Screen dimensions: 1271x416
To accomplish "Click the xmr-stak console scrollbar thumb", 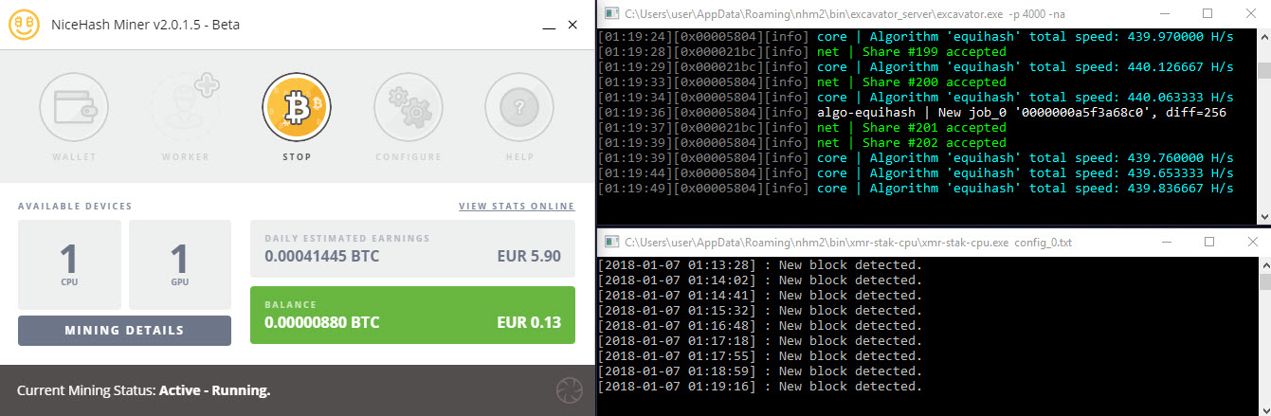I will click(1263, 282).
